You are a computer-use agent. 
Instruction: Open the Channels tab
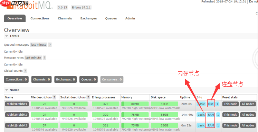click(x=65, y=18)
